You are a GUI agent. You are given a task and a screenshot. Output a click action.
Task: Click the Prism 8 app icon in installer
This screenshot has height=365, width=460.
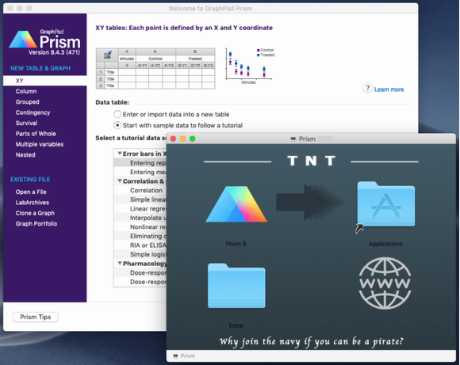pos(236,204)
